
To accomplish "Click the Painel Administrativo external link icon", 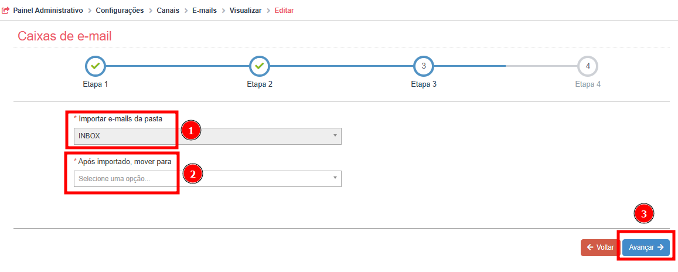I will click(x=6, y=11).
